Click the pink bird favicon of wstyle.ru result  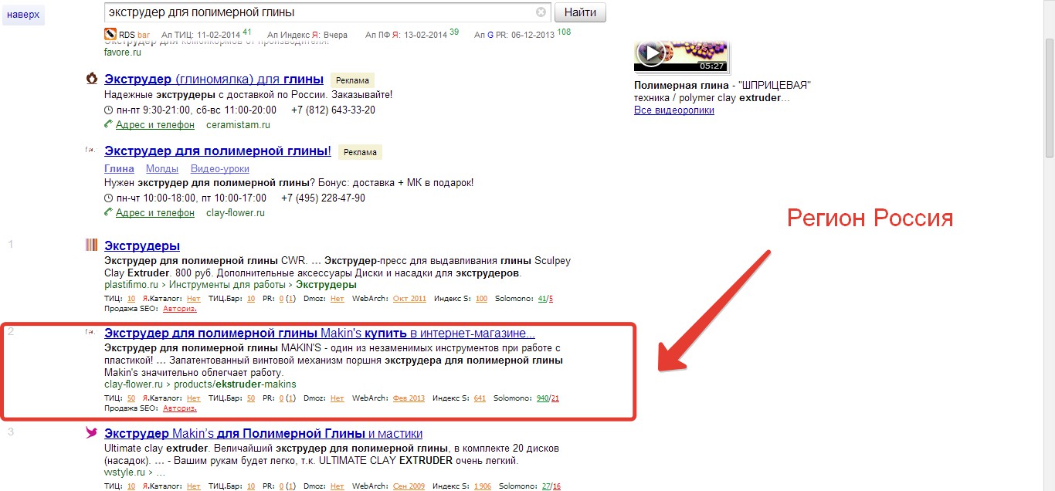pos(92,433)
